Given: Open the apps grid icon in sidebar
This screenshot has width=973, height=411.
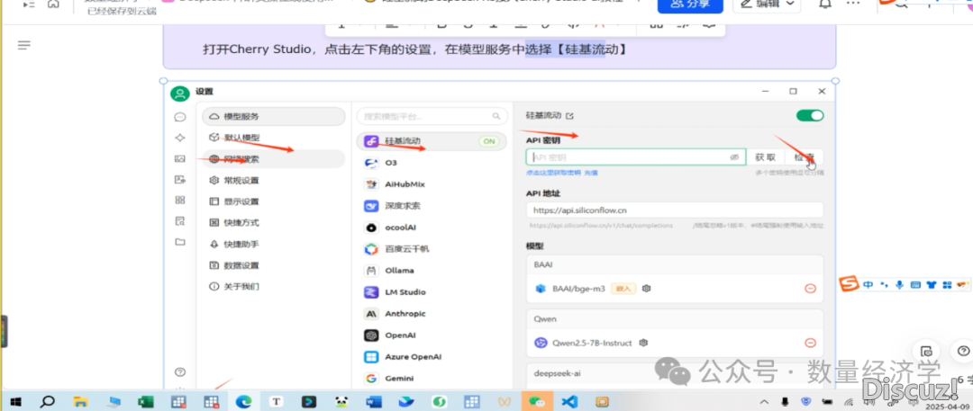Looking at the screenshot, I should point(180,201).
